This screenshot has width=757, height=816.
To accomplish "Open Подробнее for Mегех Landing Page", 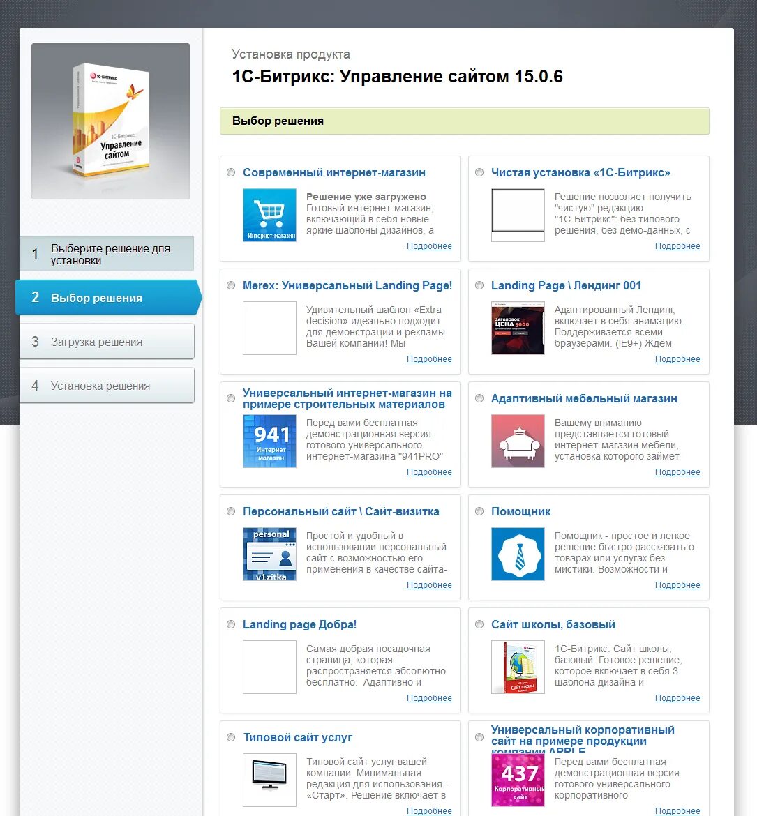I will pos(429,359).
